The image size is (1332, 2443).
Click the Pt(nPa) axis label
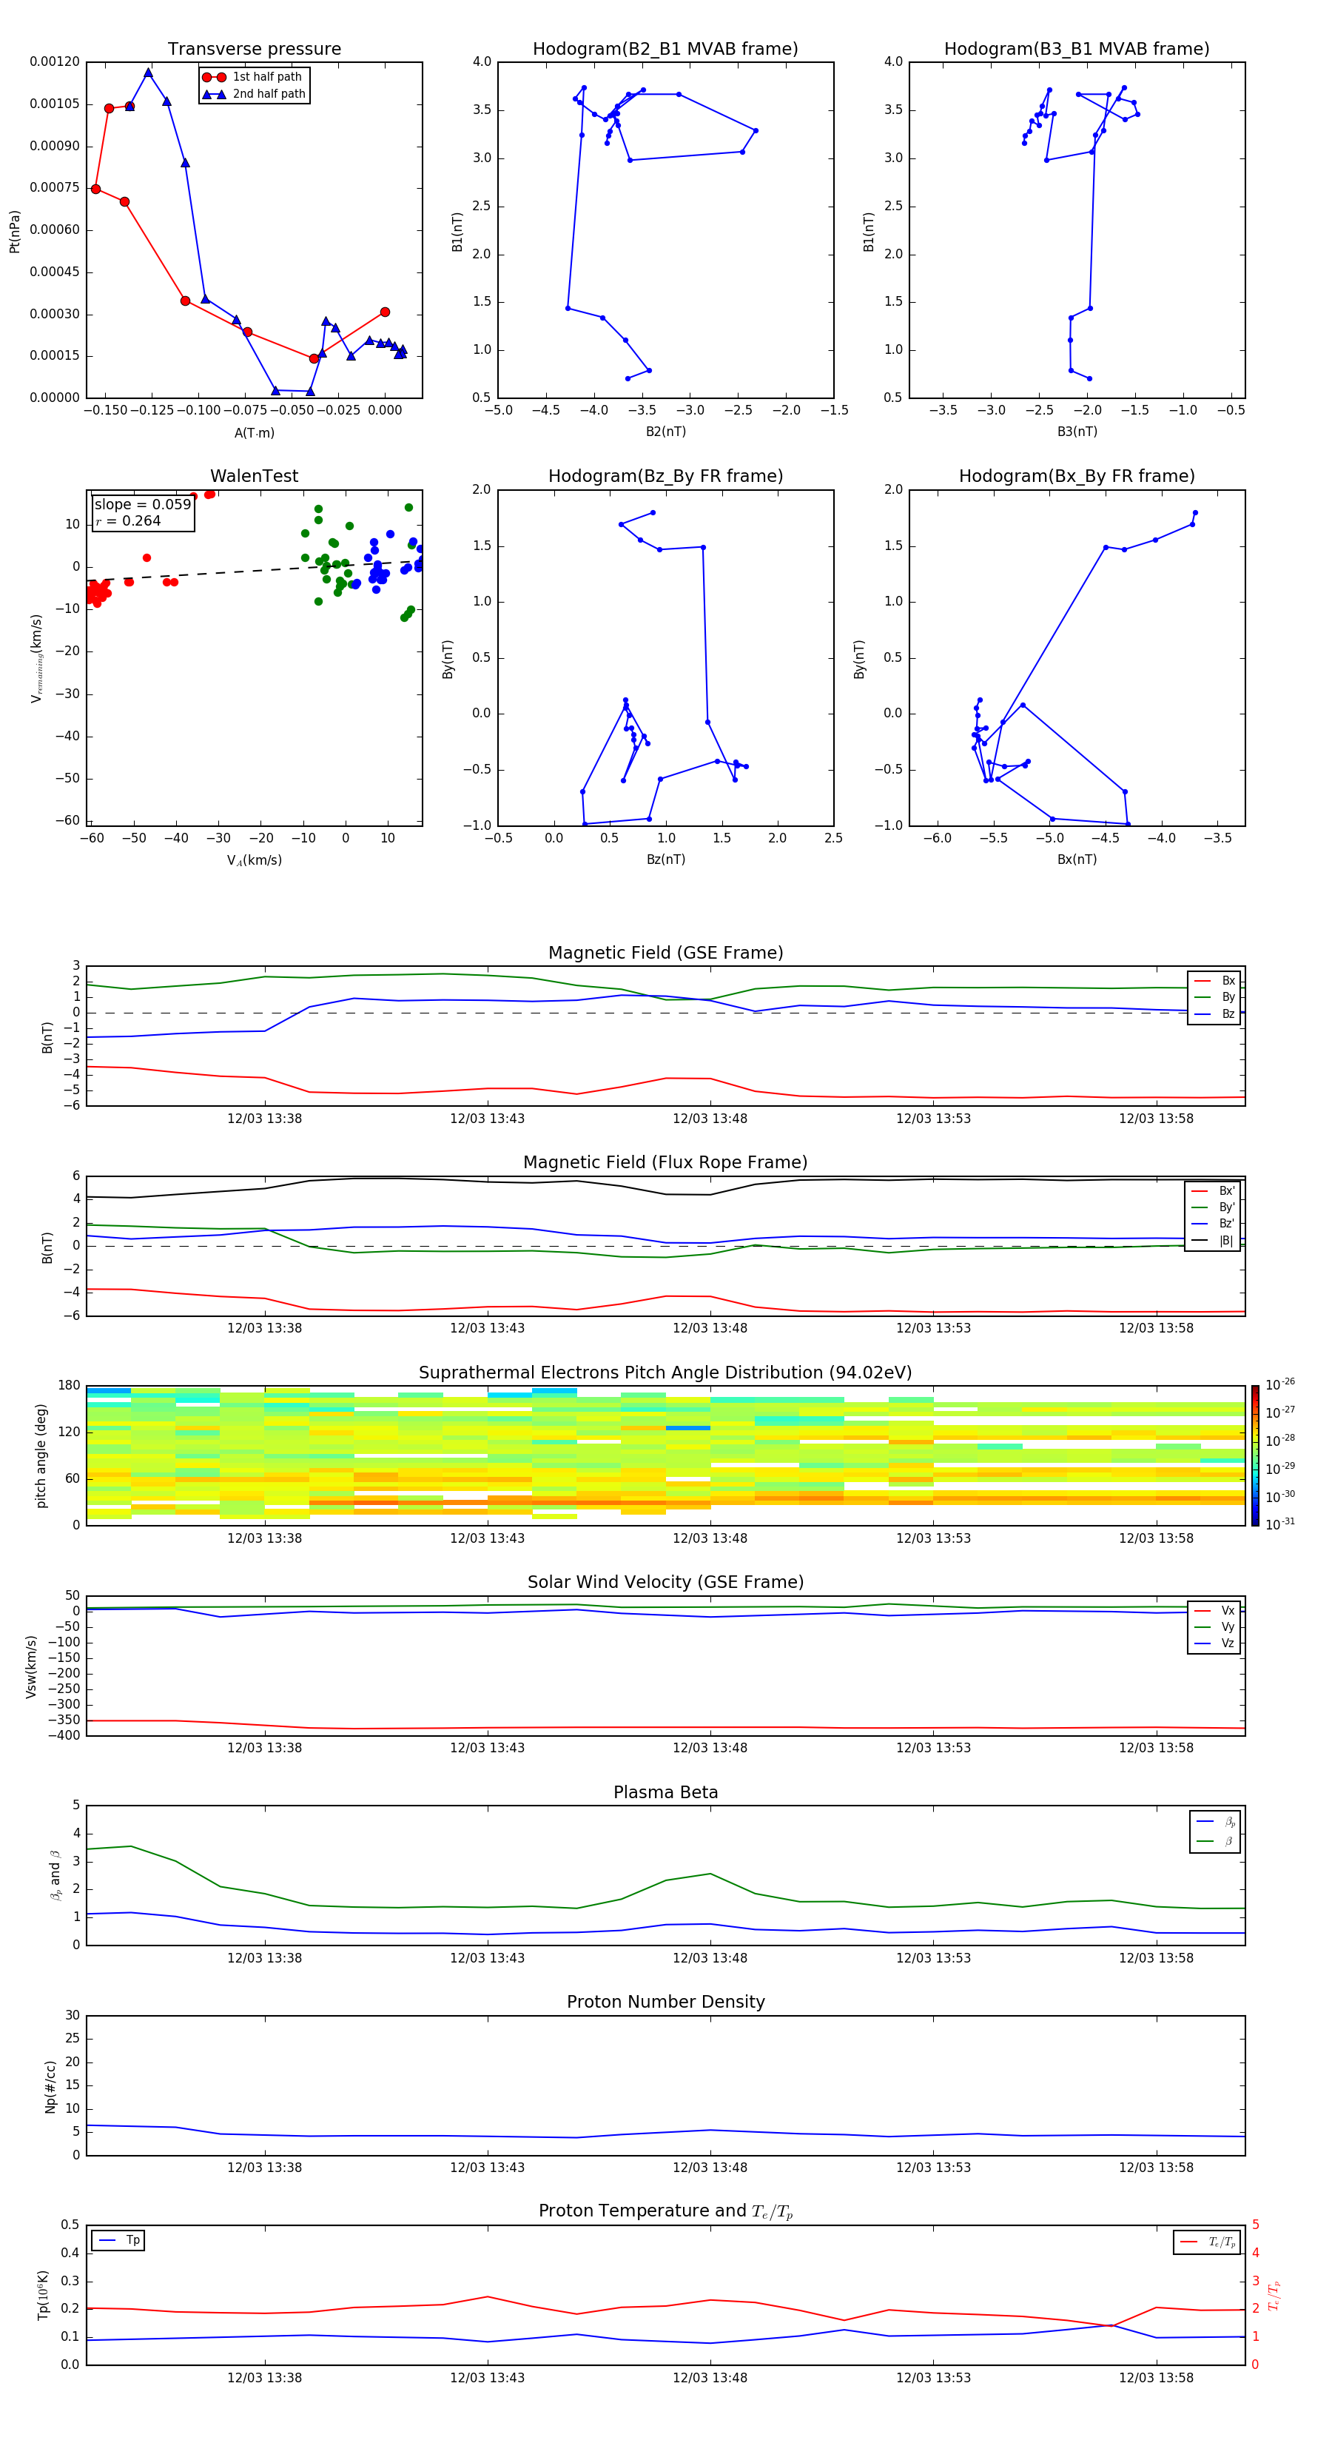[x=14, y=232]
